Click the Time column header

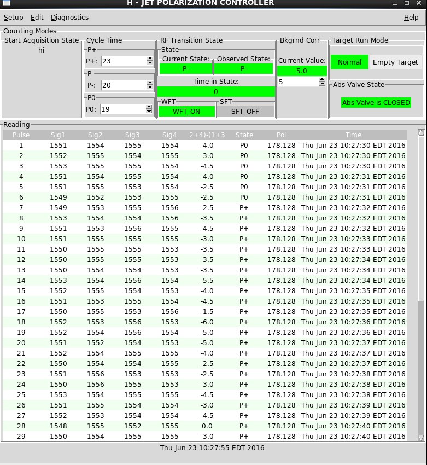tap(353, 135)
